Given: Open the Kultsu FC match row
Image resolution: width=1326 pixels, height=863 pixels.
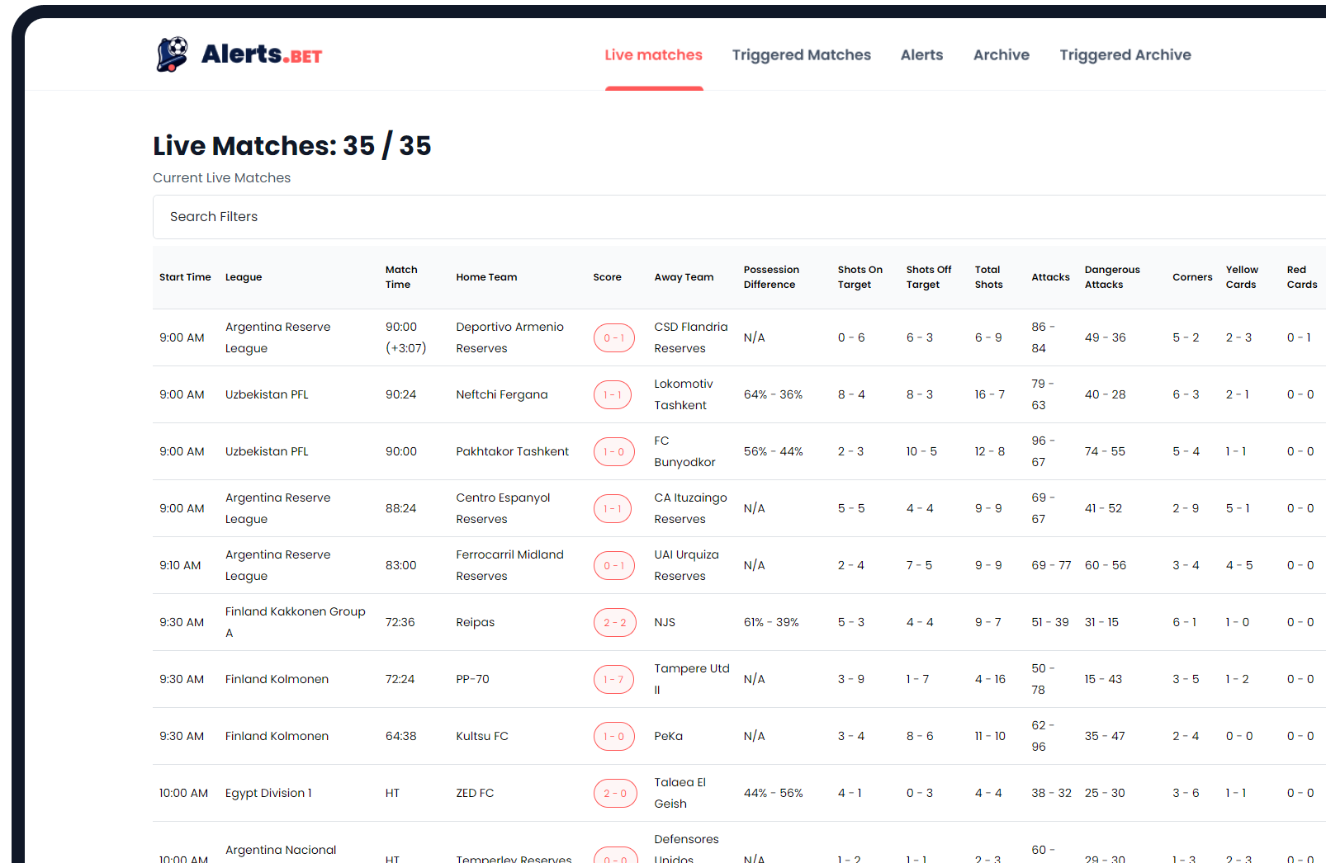Looking at the screenshot, I should coord(482,737).
